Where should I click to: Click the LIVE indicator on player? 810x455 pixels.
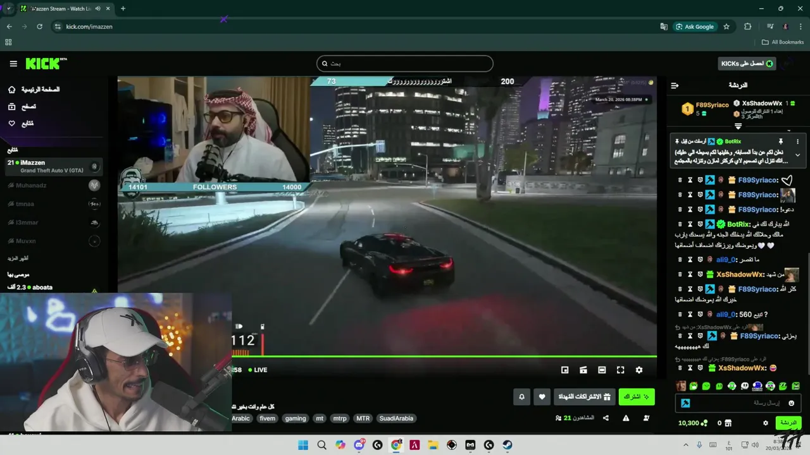pyautogui.click(x=258, y=370)
